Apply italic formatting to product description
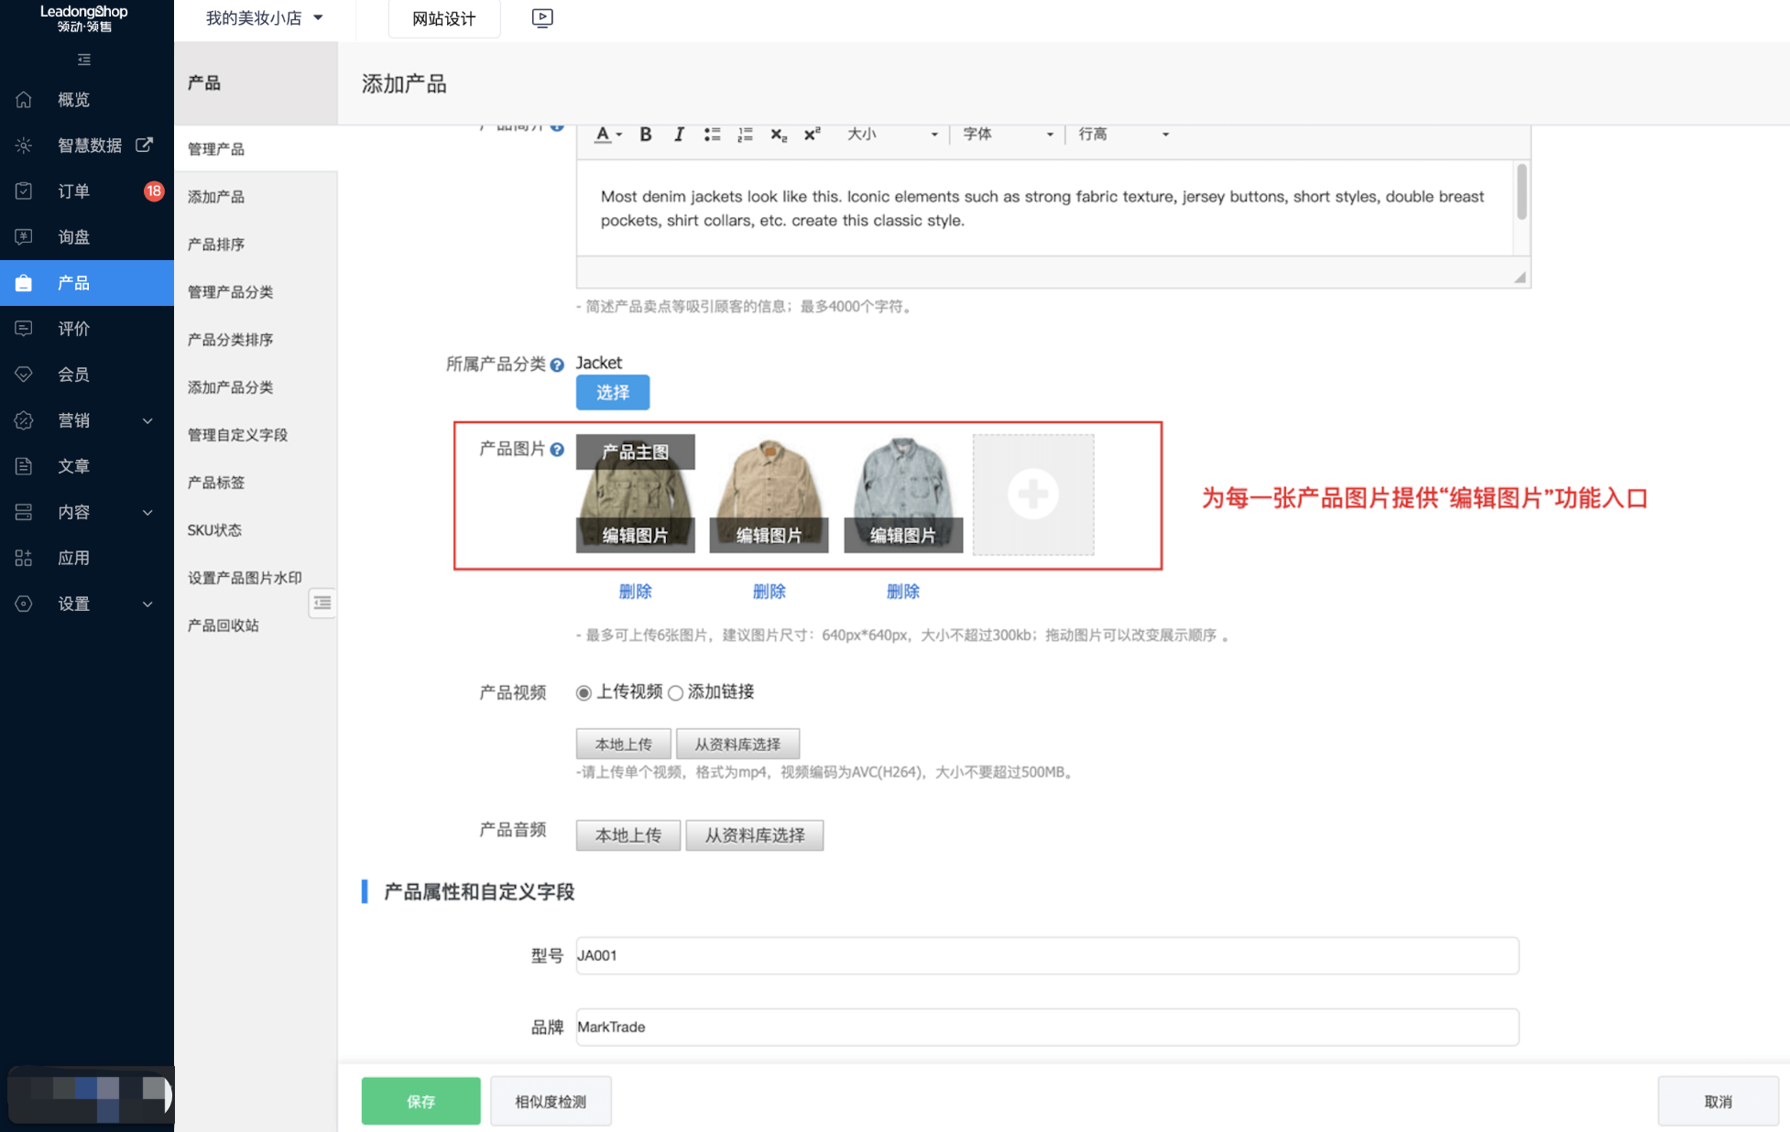 point(678,134)
